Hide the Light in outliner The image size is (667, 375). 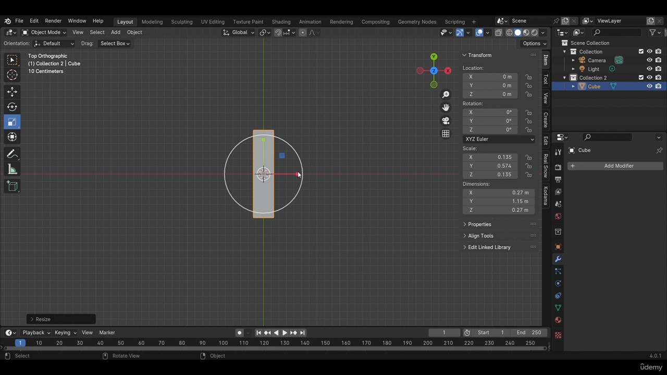point(649,69)
